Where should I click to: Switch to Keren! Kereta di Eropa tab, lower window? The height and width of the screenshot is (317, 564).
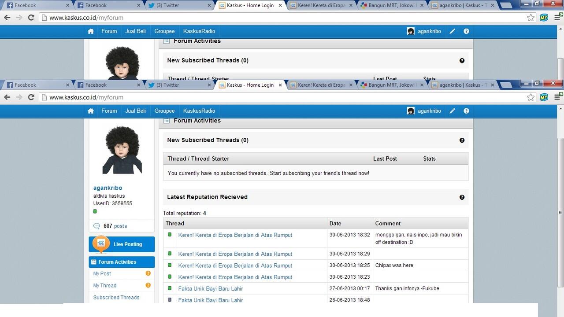pyautogui.click(x=320, y=85)
